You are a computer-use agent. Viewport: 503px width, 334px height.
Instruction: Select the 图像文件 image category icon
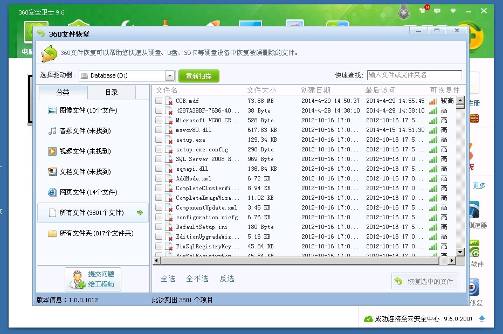point(52,110)
